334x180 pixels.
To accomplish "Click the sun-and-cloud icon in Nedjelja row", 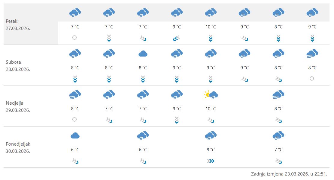I will point(211,95).
